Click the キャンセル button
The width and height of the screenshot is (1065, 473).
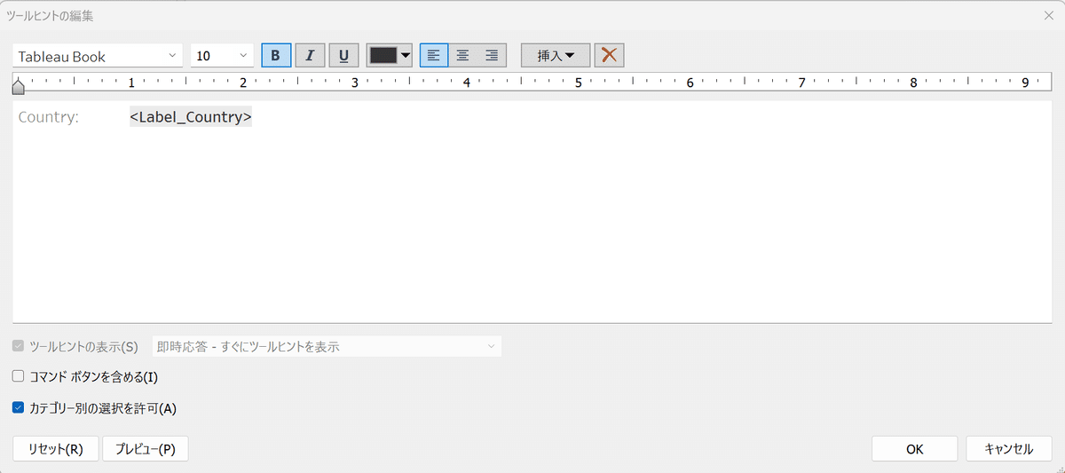[x=1009, y=449]
